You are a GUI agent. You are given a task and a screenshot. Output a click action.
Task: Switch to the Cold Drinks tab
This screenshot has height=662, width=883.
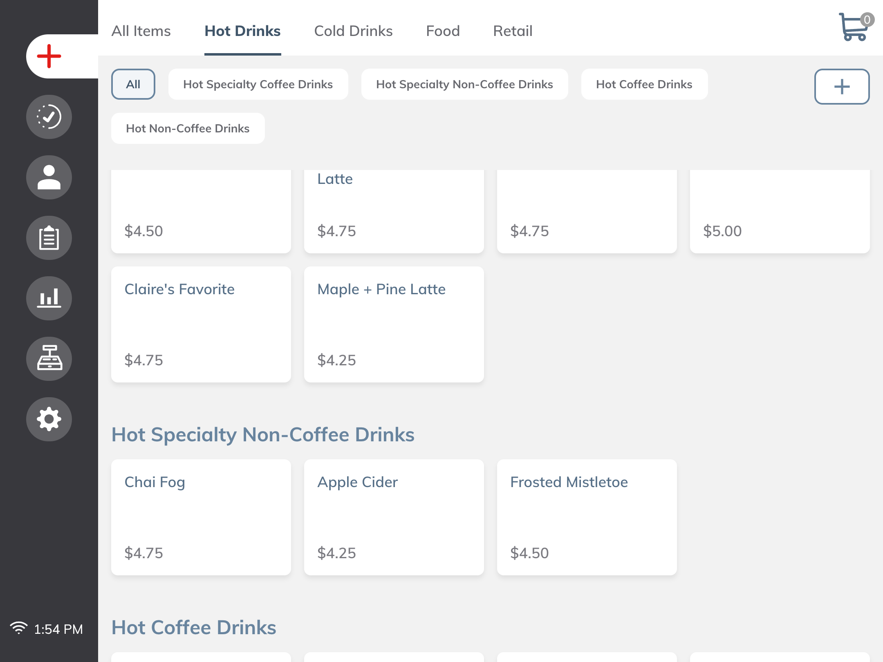[353, 31]
